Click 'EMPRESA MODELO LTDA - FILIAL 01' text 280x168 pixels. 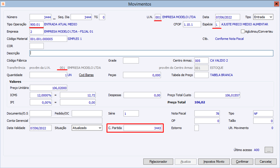click(x=69, y=31)
